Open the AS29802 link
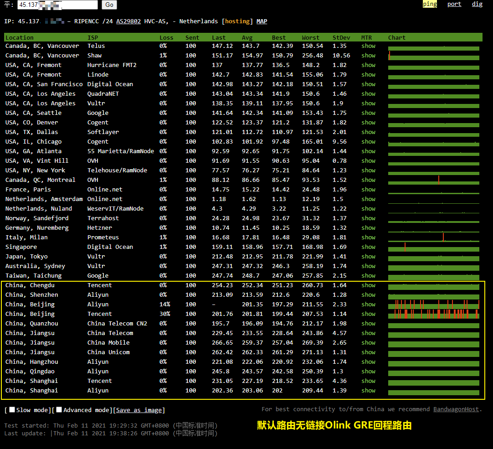Image resolution: width=493 pixels, height=449 pixels. (x=128, y=21)
